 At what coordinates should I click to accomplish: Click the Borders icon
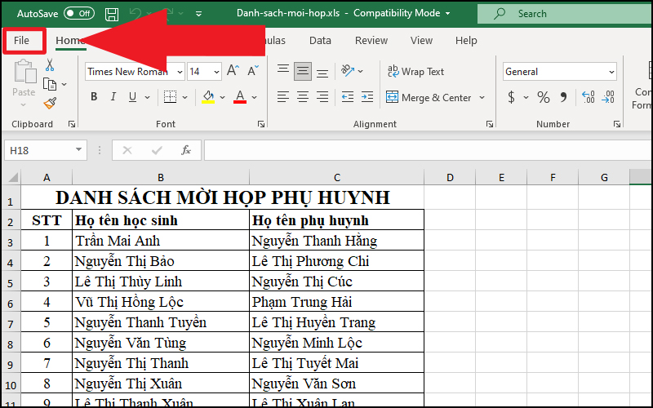click(x=170, y=97)
